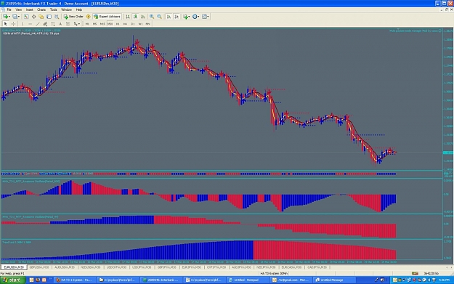Screen dimensions: 454x284
Task: Expand the new chart dropdown arrow
Action: click(x=9, y=17)
